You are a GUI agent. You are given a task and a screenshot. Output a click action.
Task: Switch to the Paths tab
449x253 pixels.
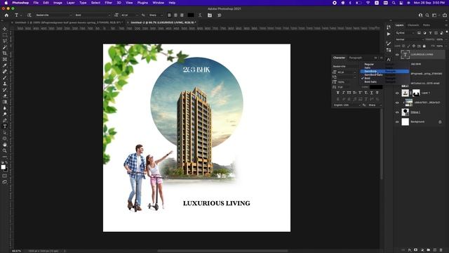click(427, 25)
